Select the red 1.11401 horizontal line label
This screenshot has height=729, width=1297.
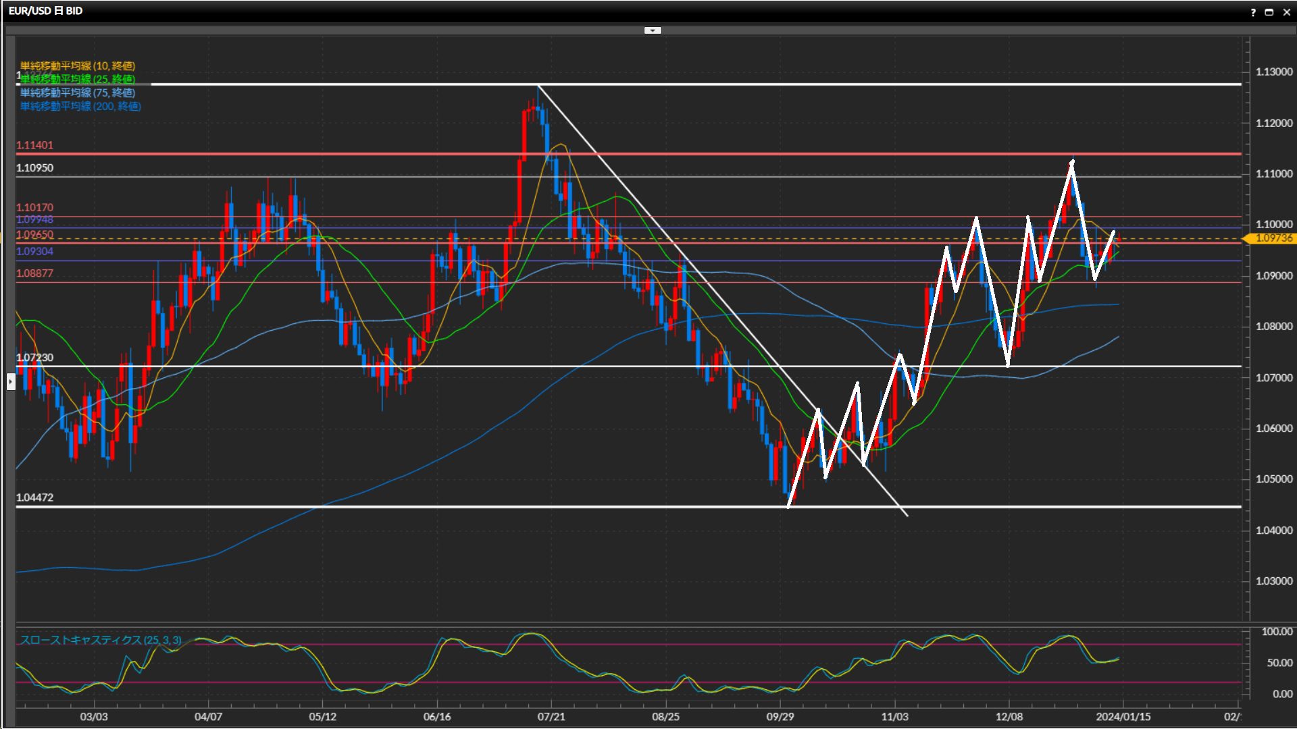(34, 145)
